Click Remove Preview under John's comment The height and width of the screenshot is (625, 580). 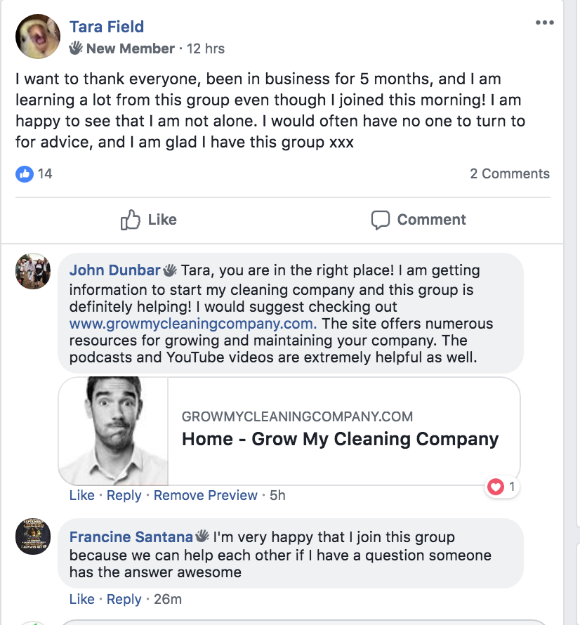(x=205, y=495)
